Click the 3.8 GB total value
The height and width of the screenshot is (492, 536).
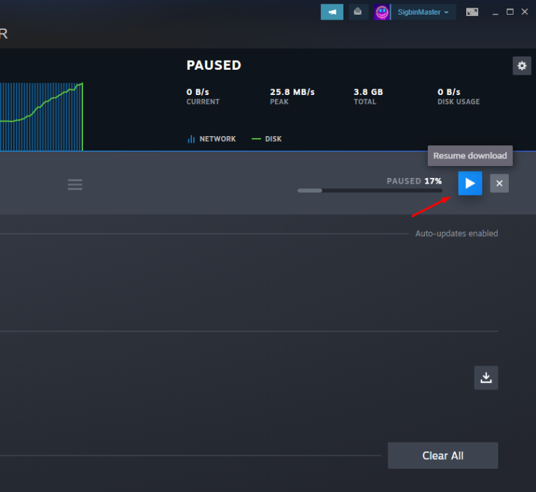[368, 92]
